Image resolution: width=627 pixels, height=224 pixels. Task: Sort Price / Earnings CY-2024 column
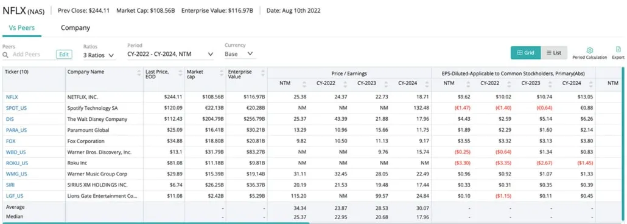click(427, 84)
